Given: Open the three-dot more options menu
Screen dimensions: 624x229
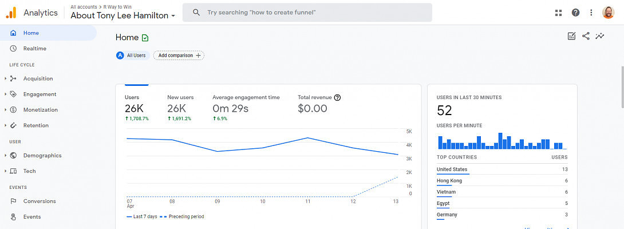Looking at the screenshot, I should (591, 13).
